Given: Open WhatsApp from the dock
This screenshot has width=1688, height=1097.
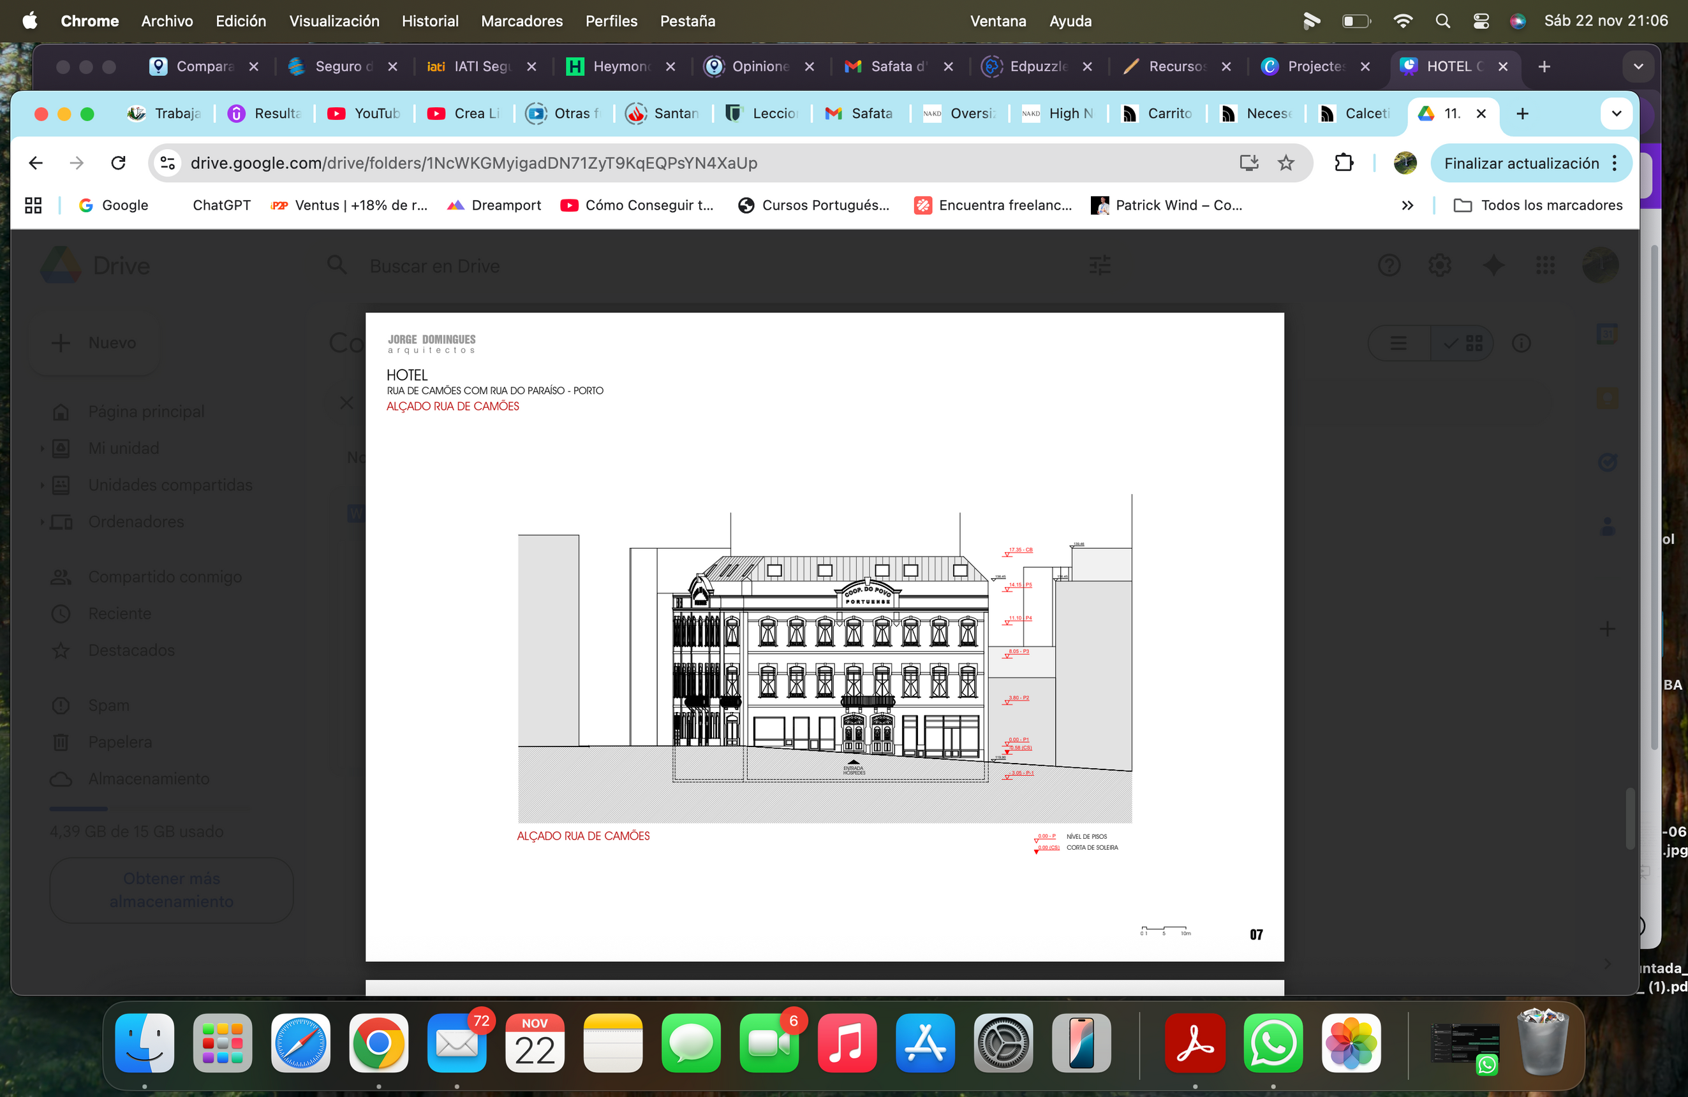Looking at the screenshot, I should 1273,1042.
